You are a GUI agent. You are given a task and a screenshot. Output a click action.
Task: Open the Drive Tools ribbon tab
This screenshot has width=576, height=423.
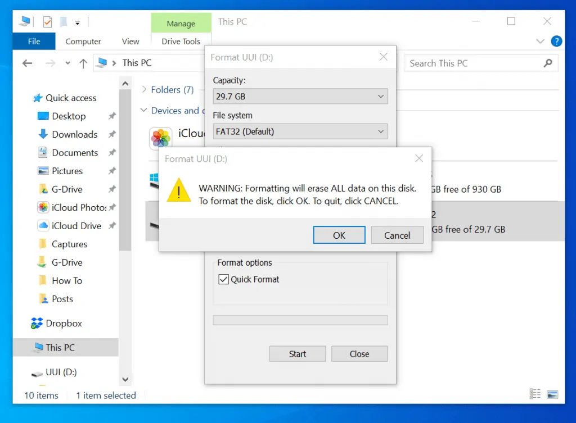pos(181,42)
